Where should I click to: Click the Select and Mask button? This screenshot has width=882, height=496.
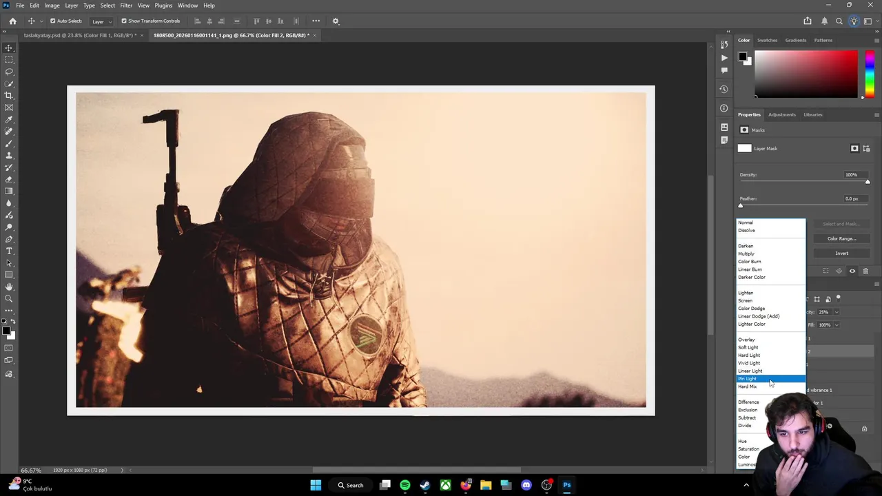tap(841, 224)
